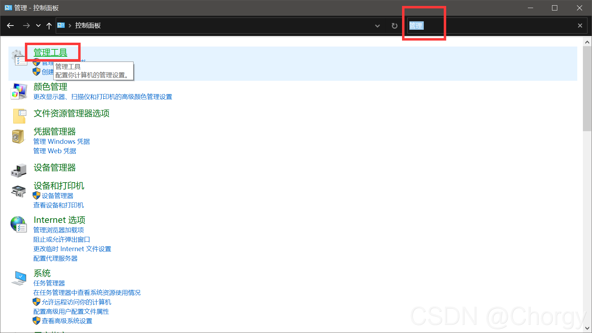Image resolution: width=592 pixels, height=333 pixels.
Task: Open 任务管理器 link
Action: click(49, 283)
